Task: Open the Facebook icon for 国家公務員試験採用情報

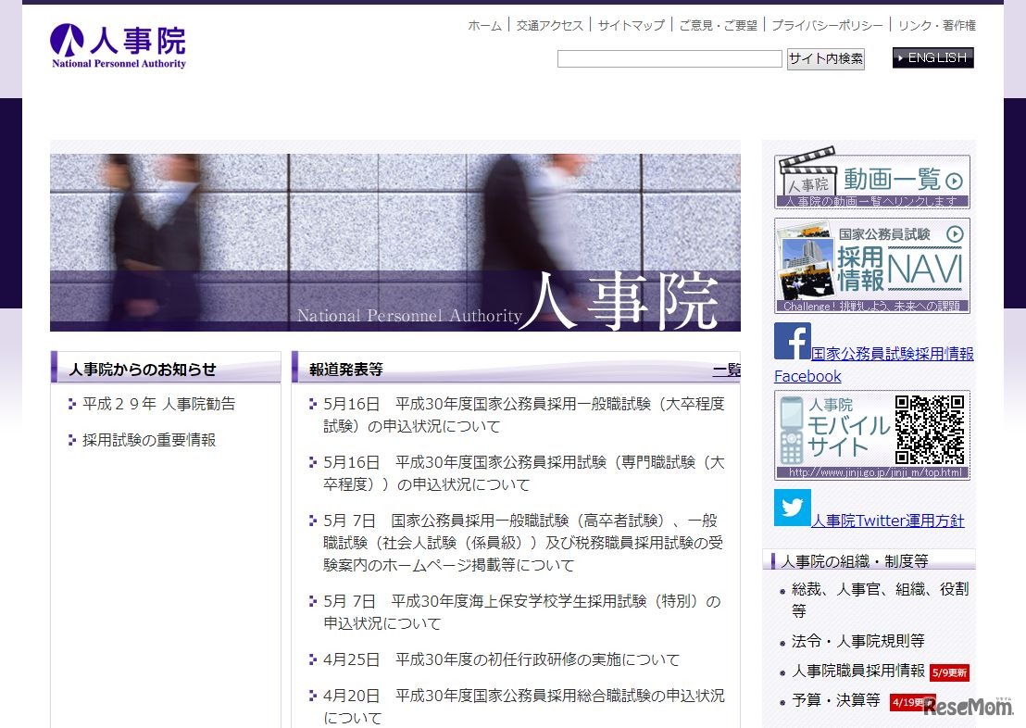Action: (x=793, y=341)
